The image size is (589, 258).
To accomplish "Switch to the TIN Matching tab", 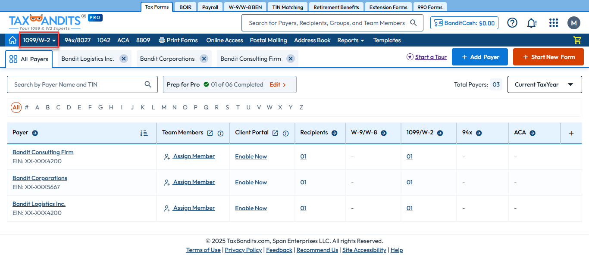I will tap(288, 7).
